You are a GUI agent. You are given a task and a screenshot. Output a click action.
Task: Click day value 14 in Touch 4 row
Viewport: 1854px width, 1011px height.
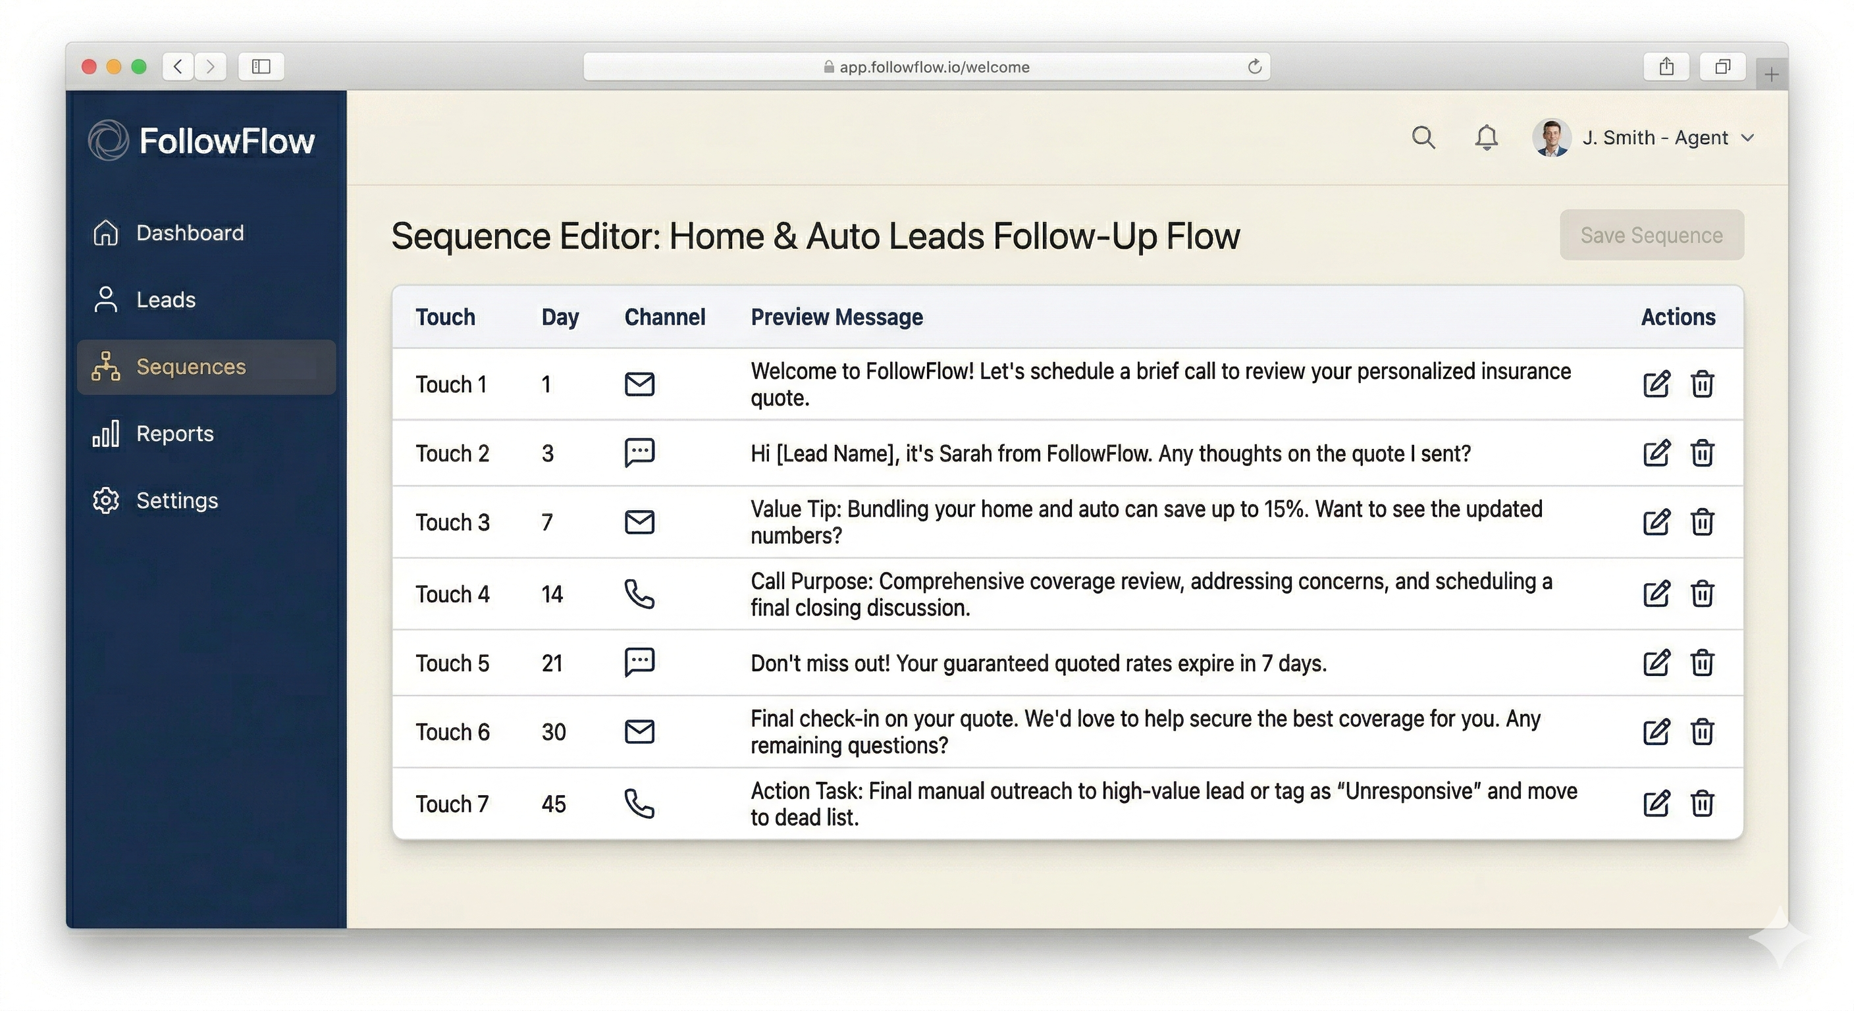(x=552, y=594)
